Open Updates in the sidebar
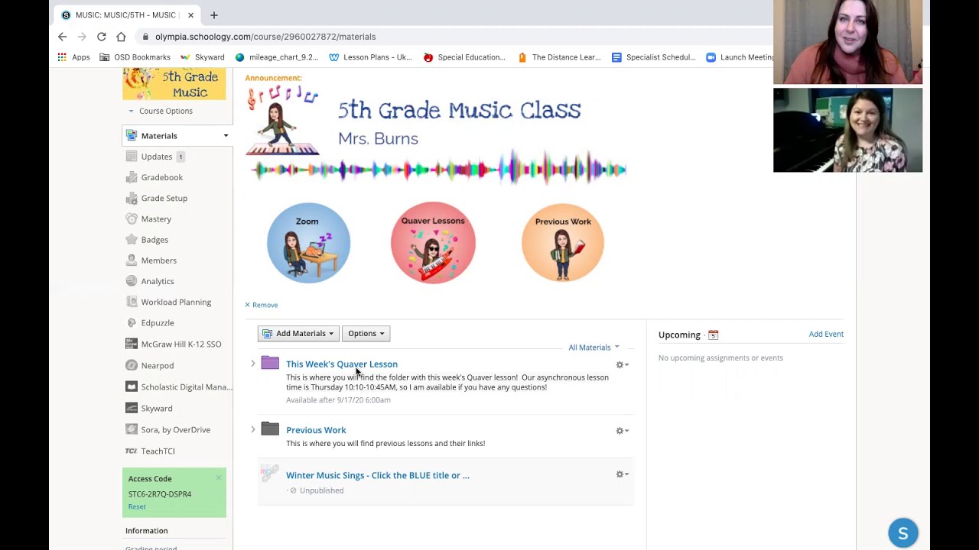Viewport: 979px width, 550px height. tap(156, 157)
